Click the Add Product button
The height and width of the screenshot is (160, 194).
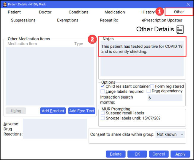[53, 111]
